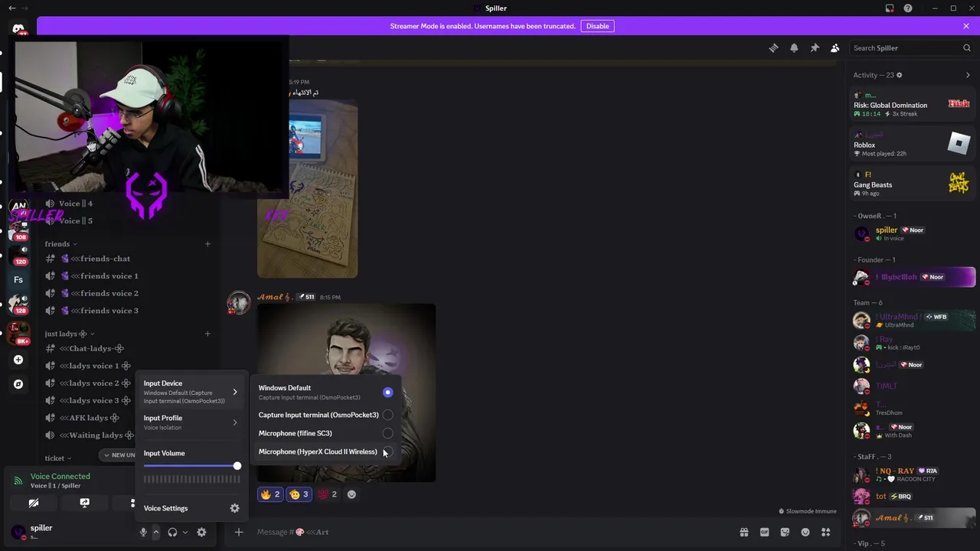
Task: Join Waiting ladys voice channel
Action: pos(88,435)
